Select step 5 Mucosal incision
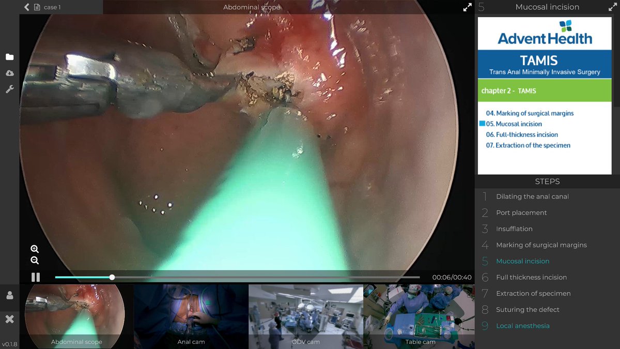 (x=522, y=261)
